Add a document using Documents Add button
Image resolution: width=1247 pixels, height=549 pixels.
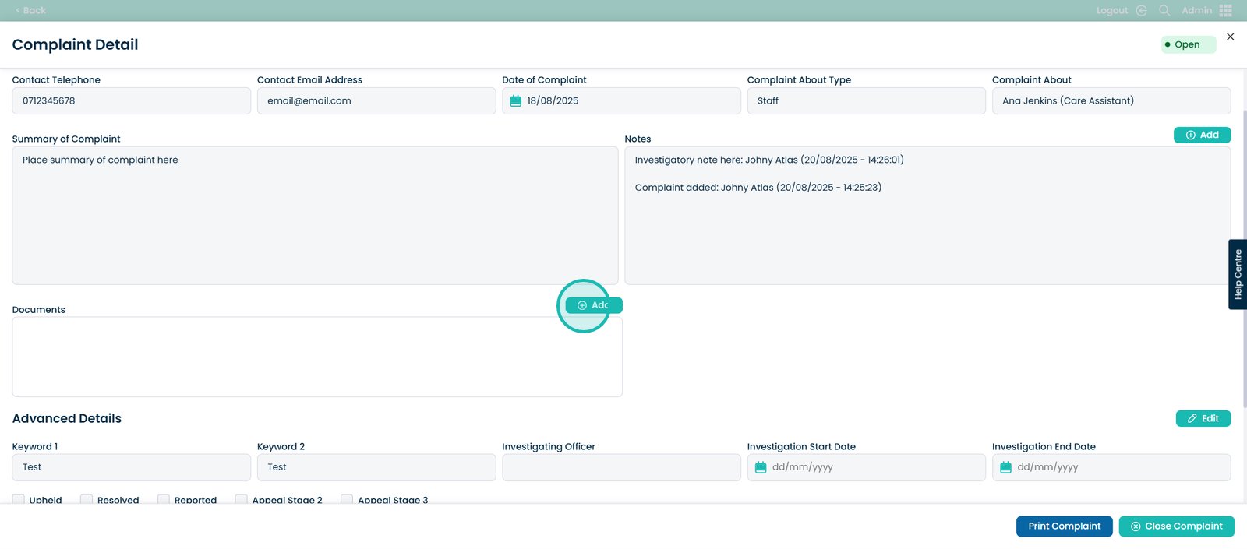click(593, 305)
